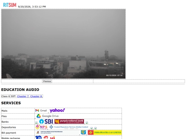Click broken image before the SBI logo
Viewport: 186px width, 139px height.
click(x=37, y=123)
